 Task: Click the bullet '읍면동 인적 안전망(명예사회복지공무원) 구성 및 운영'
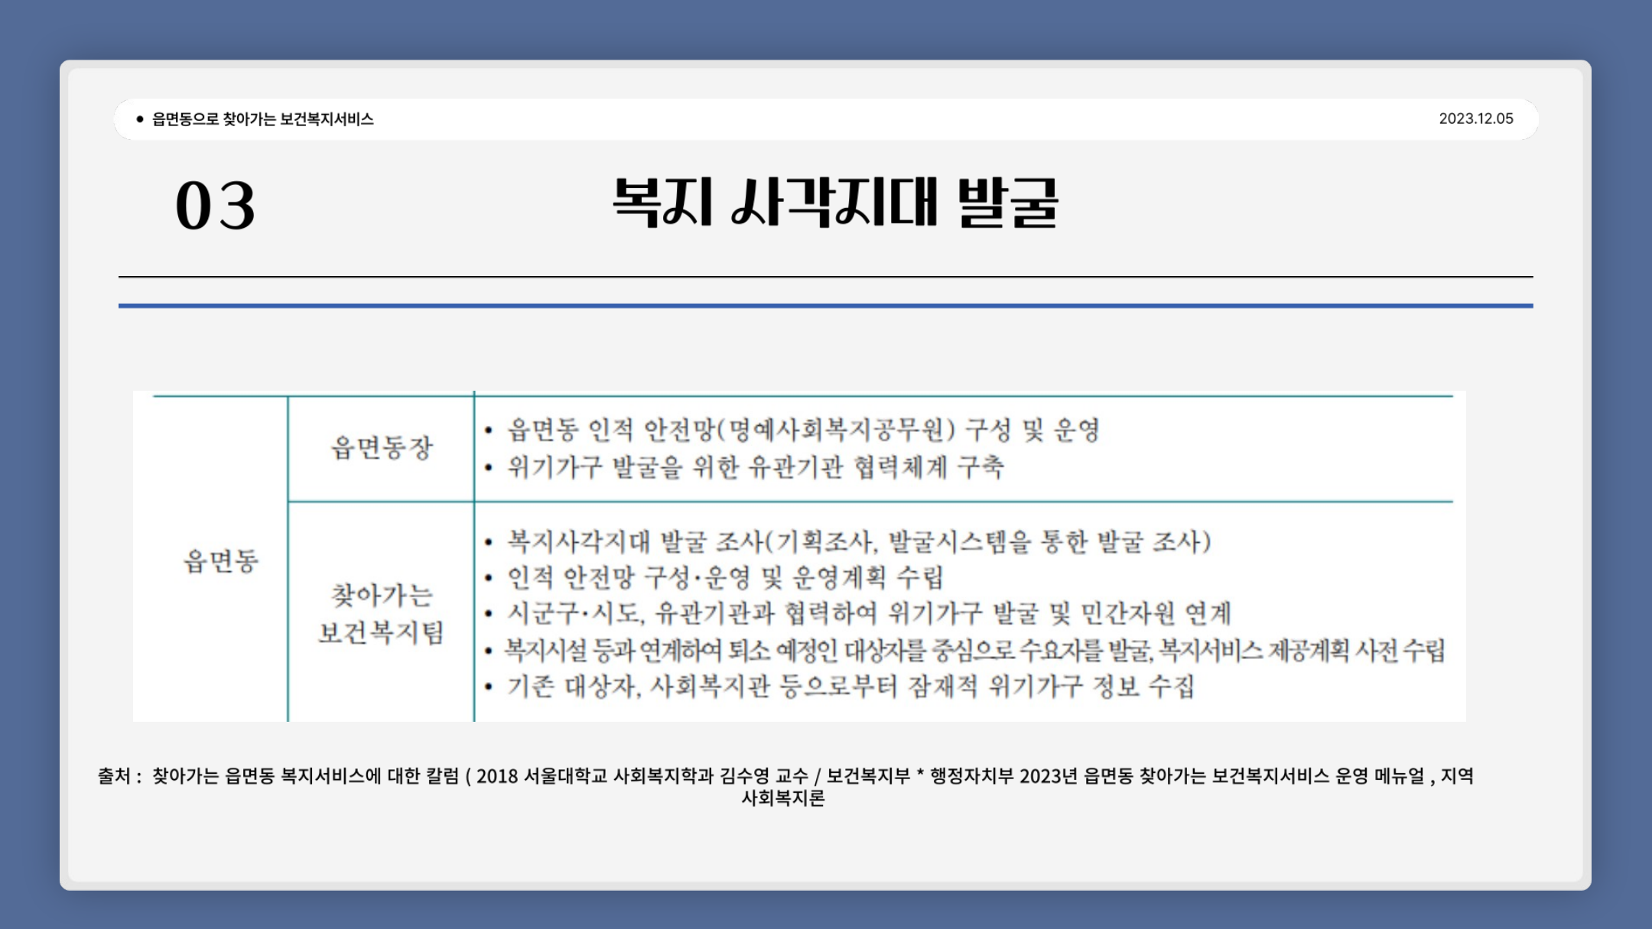[x=803, y=430]
